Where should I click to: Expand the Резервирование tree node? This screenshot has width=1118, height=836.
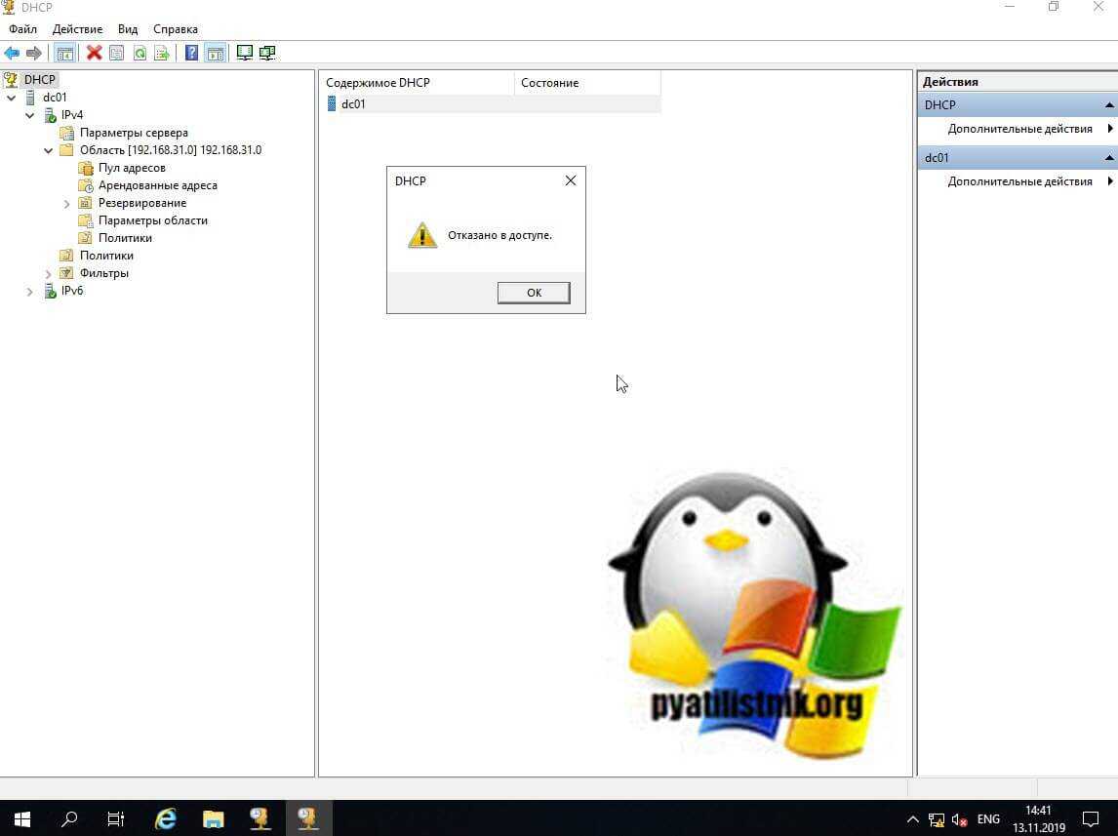(66, 203)
